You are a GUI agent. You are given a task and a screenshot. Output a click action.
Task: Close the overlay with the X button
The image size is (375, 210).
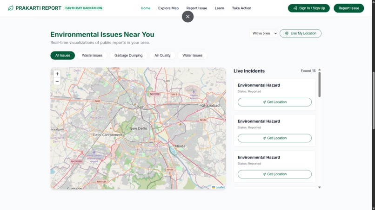click(x=188, y=17)
